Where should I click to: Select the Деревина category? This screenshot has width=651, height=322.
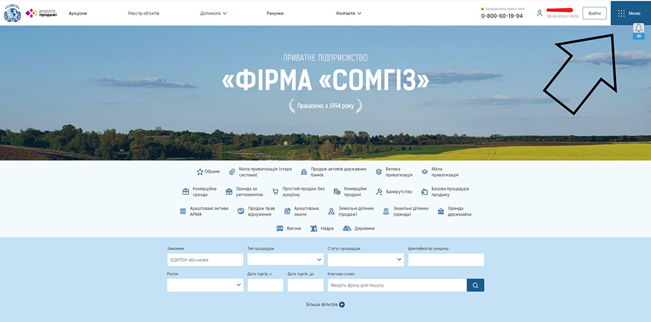(359, 228)
